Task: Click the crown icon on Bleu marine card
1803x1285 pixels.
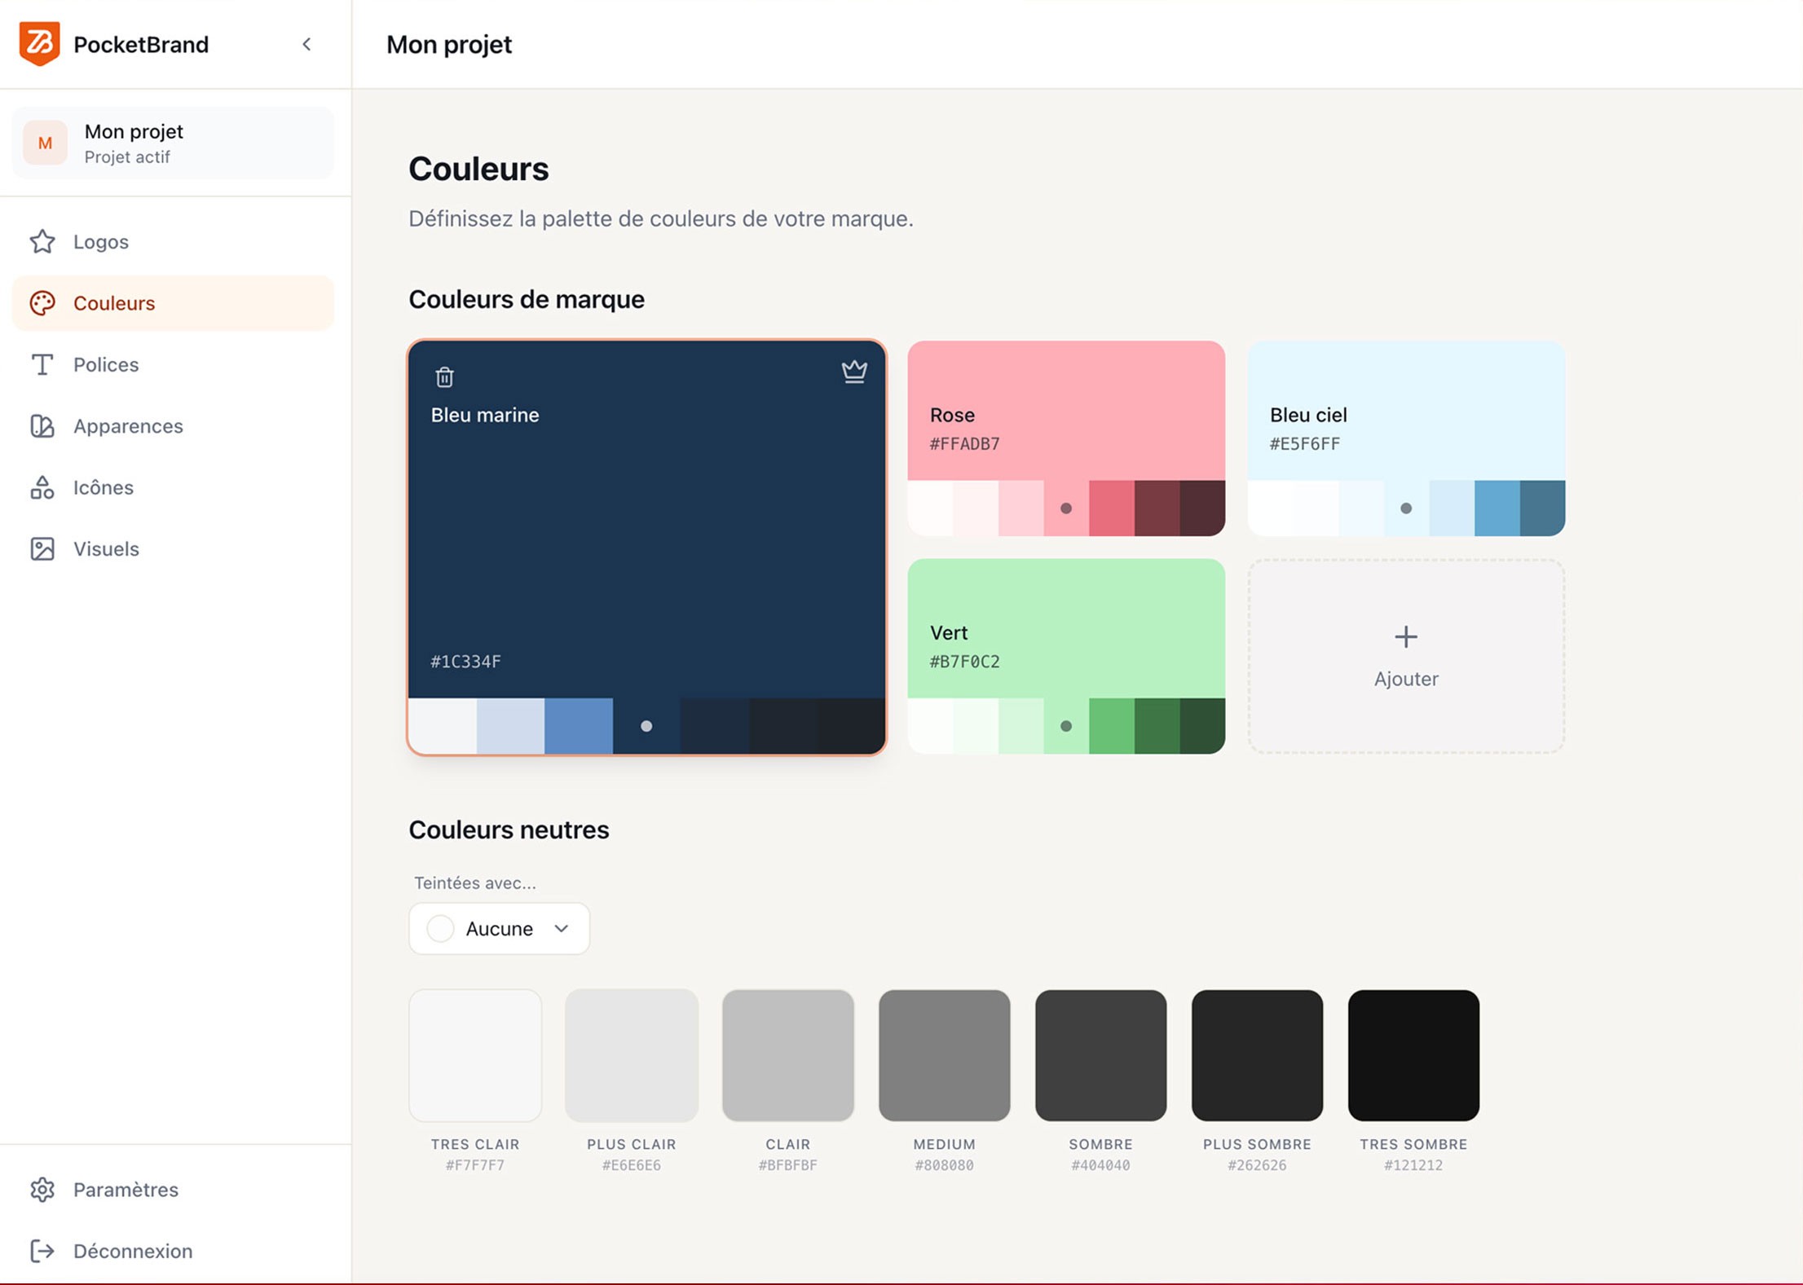Action: [x=853, y=372]
